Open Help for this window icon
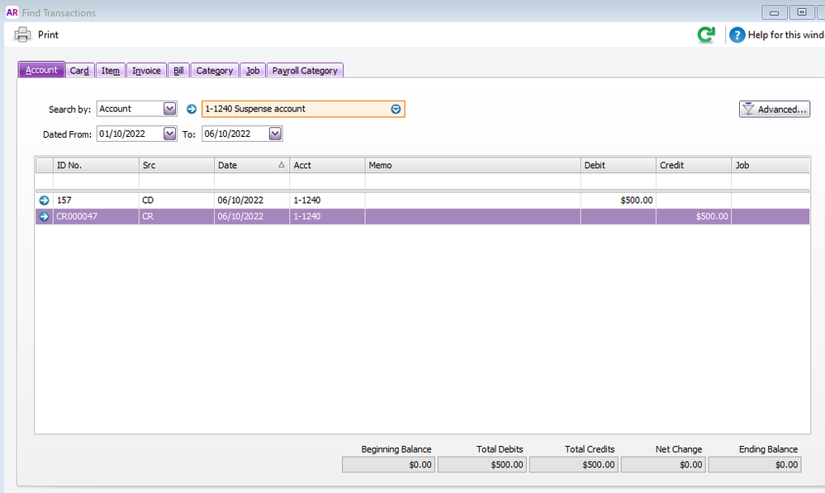The width and height of the screenshot is (825, 493). tap(737, 35)
